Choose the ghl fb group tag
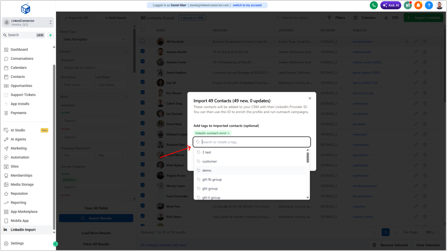 [250, 179]
